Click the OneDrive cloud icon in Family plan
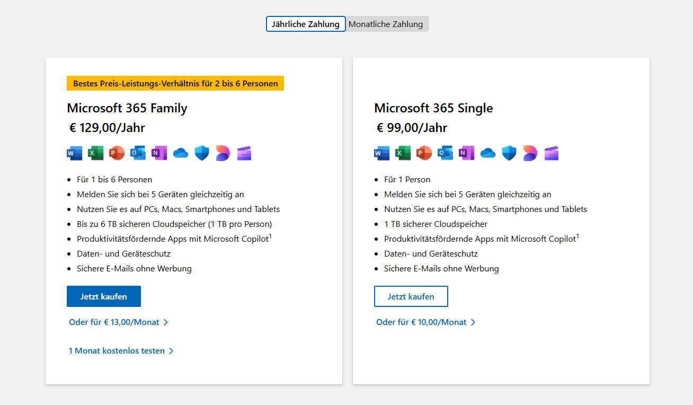This screenshot has width=693, height=405. [x=181, y=153]
